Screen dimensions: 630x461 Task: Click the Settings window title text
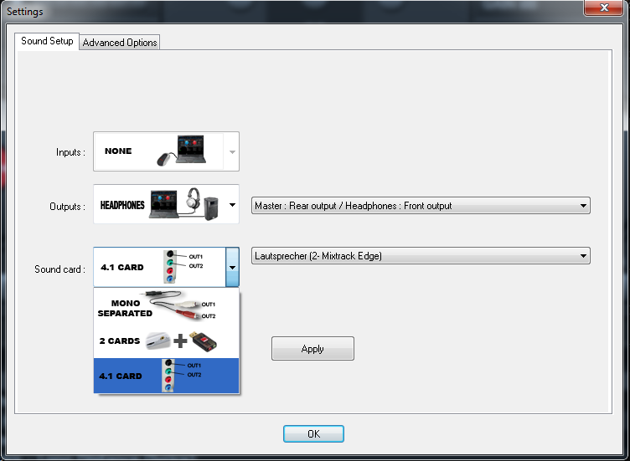click(x=25, y=12)
